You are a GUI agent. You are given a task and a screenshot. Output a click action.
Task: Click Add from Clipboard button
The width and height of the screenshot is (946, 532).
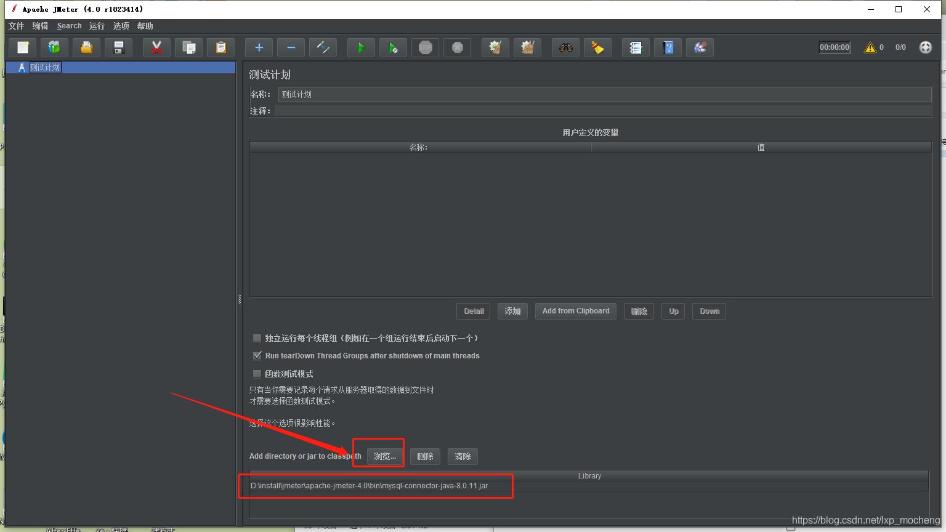tap(576, 311)
